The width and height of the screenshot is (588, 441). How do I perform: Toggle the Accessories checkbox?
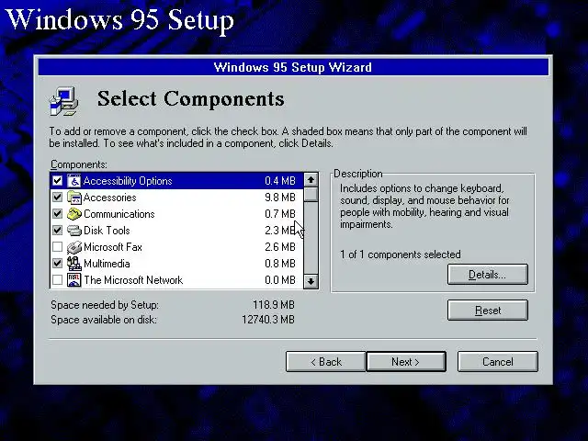tap(57, 198)
